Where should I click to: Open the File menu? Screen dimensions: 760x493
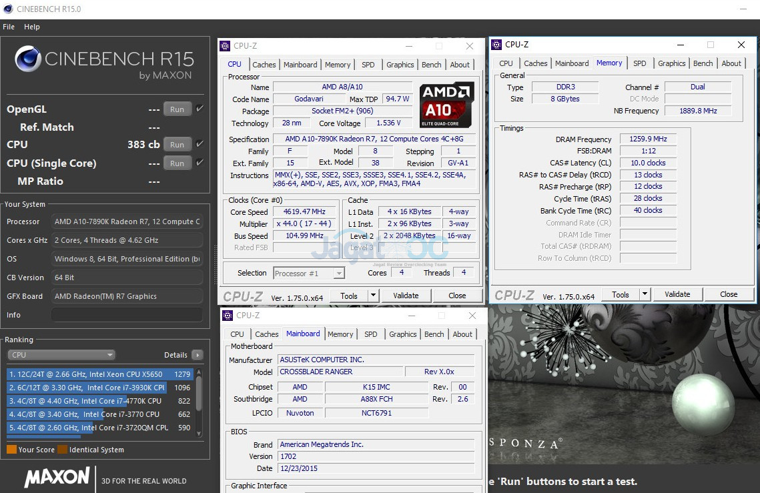9,27
